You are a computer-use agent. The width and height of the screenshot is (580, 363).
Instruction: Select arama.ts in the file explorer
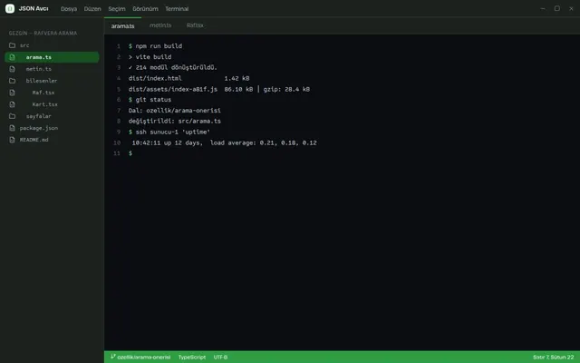point(52,57)
